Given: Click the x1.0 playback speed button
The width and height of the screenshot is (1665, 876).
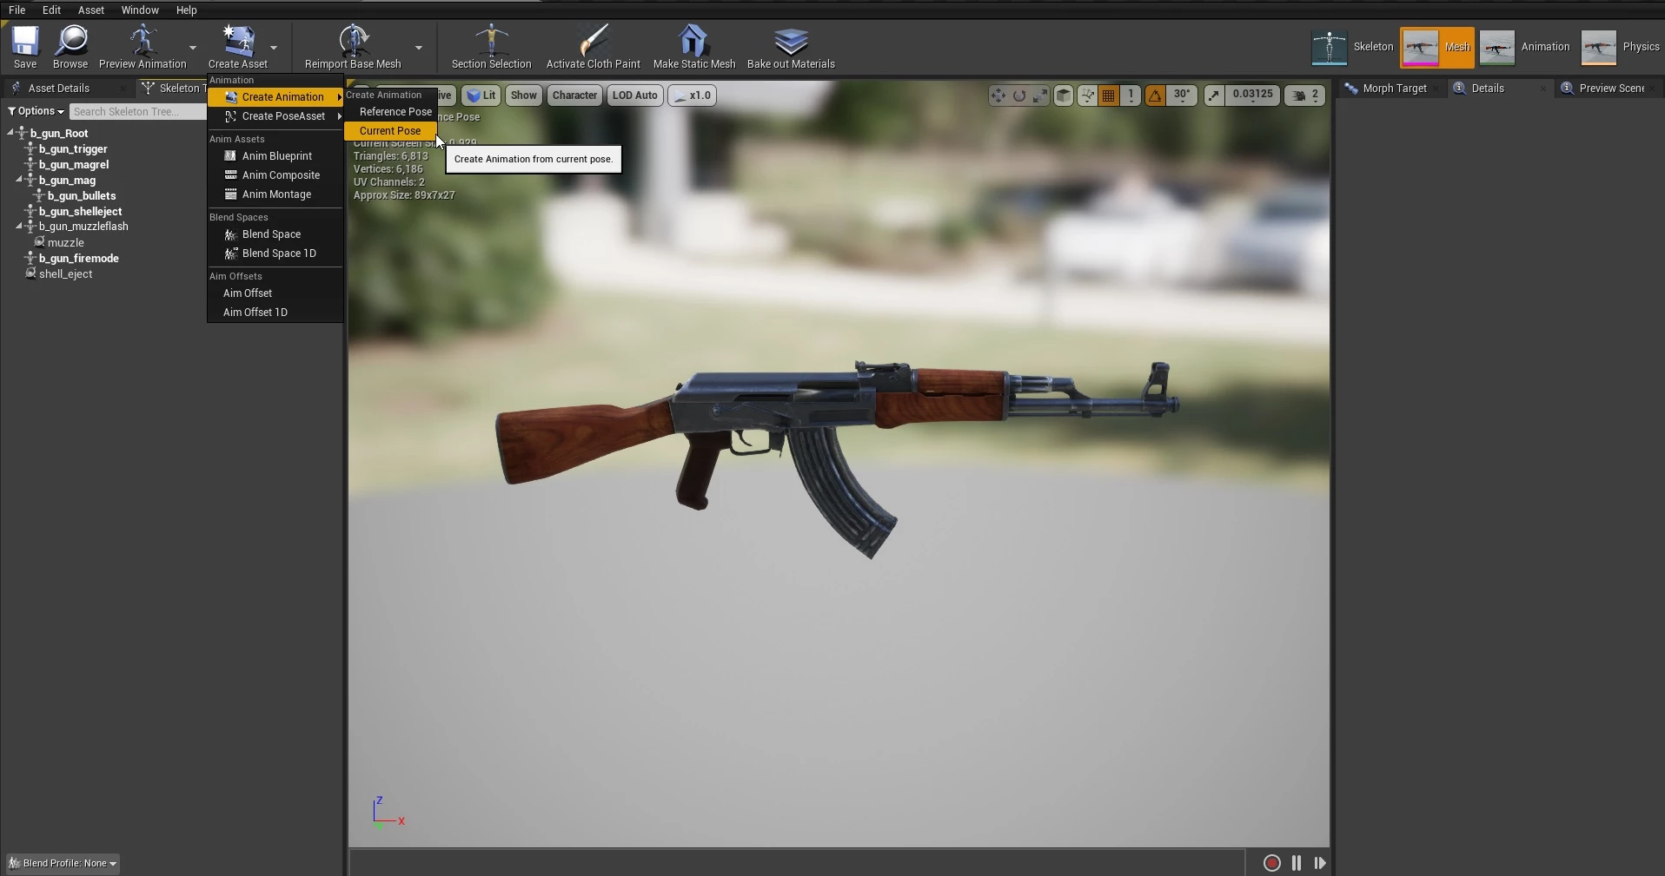Looking at the screenshot, I should tap(693, 96).
